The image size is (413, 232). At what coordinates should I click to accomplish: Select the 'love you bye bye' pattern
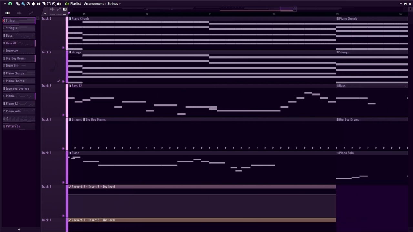point(19,88)
